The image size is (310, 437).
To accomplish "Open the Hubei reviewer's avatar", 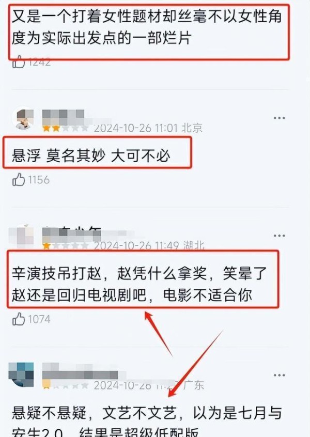I will click(x=22, y=236).
